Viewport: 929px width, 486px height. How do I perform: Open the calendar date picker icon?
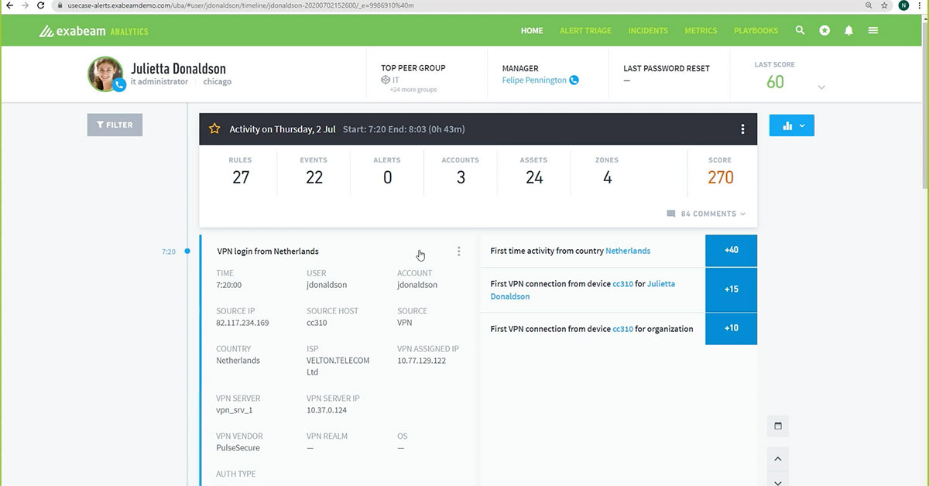(x=778, y=426)
